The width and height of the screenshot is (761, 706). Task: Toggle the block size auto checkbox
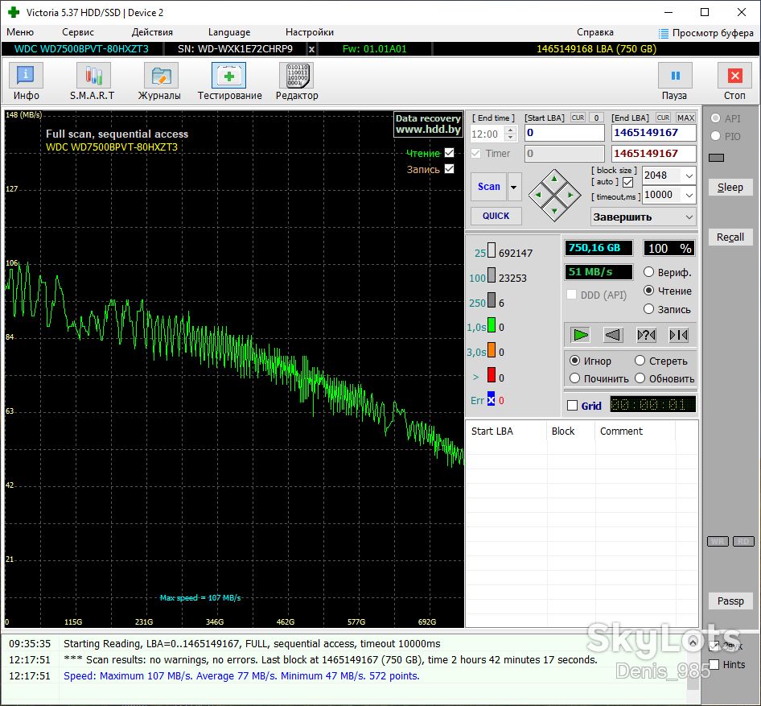pyautogui.click(x=628, y=182)
